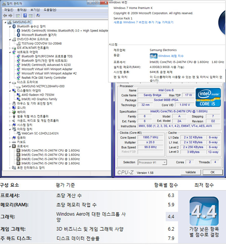
Task: Click the camera icon beside WebCam SC-13HDL11431N
Action: pos(18,133)
